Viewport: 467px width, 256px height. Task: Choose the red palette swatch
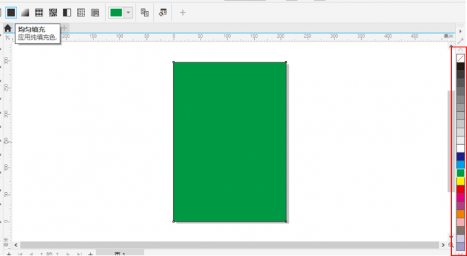460,189
